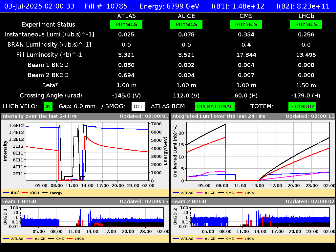Screen dimensions: 336x252
Task: Click ALICE legend entry in the Integrated Lumi chart
Action: (206, 193)
